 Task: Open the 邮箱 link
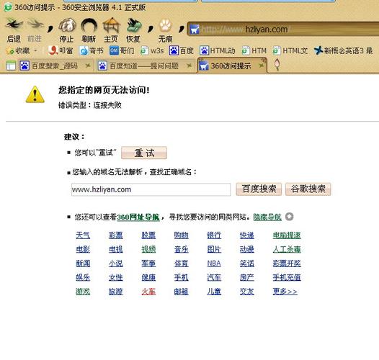pos(182,292)
